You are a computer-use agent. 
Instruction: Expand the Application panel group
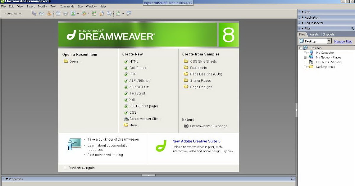click(303, 17)
